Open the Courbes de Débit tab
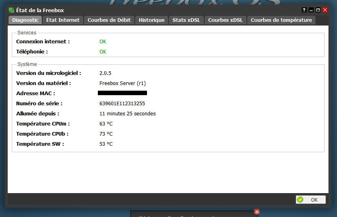 pos(109,20)
